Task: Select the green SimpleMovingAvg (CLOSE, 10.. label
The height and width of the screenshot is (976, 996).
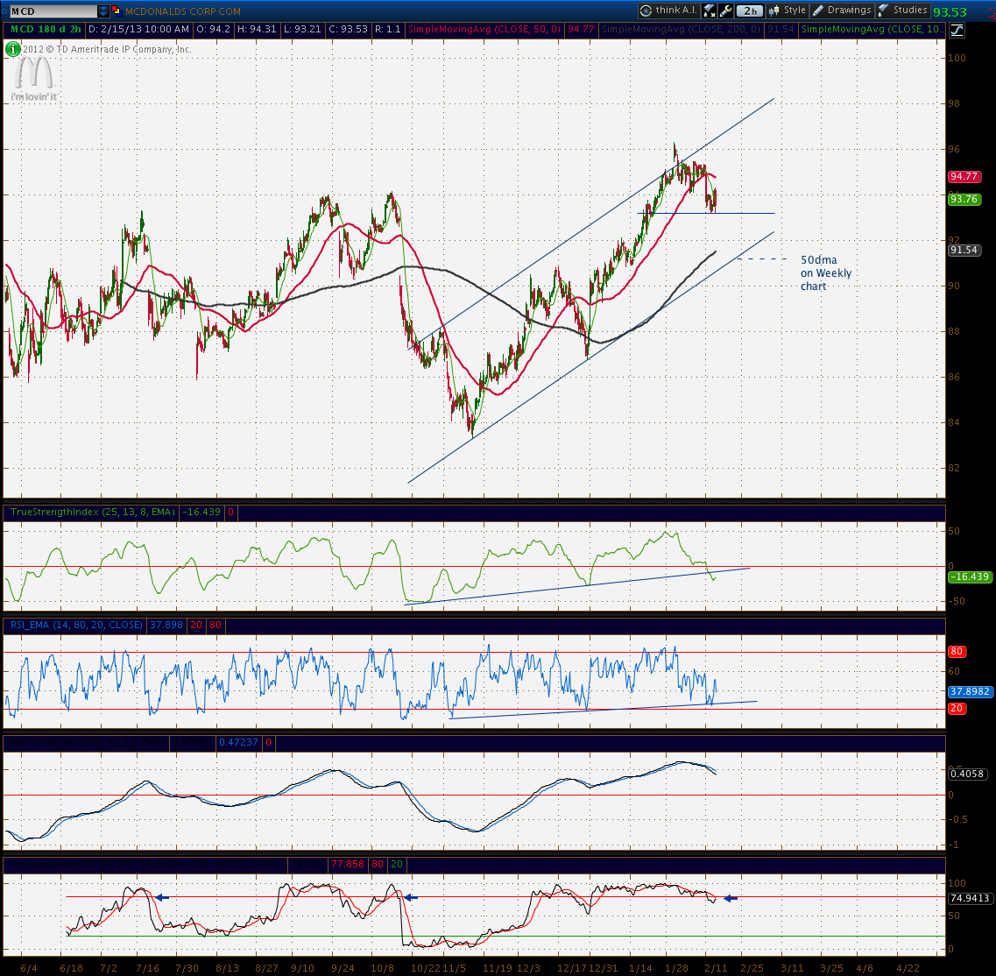Action: 872,29
